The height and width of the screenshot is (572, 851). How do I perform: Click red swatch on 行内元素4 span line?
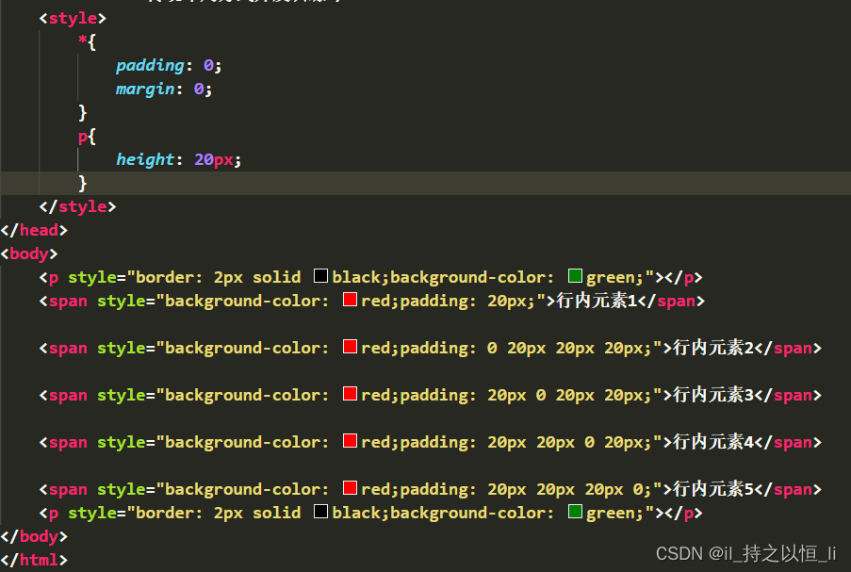point(350,441)
